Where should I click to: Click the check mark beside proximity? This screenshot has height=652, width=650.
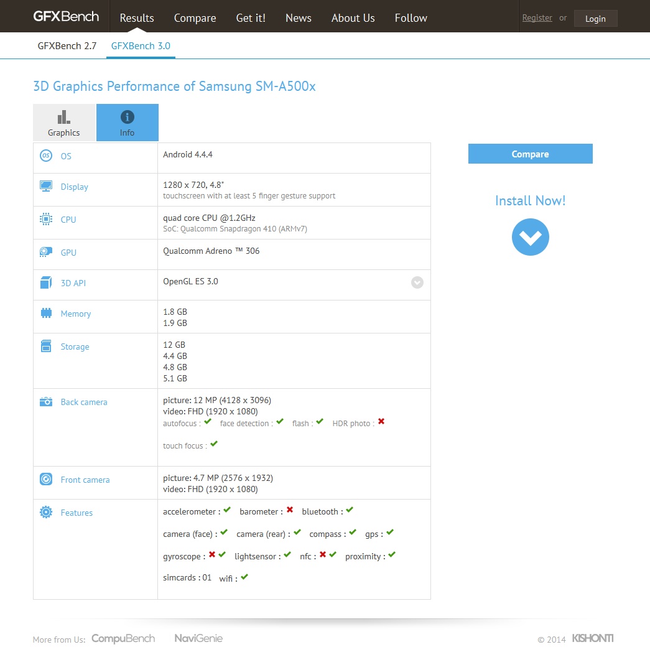pyautogui.click(x=392, y=555)
